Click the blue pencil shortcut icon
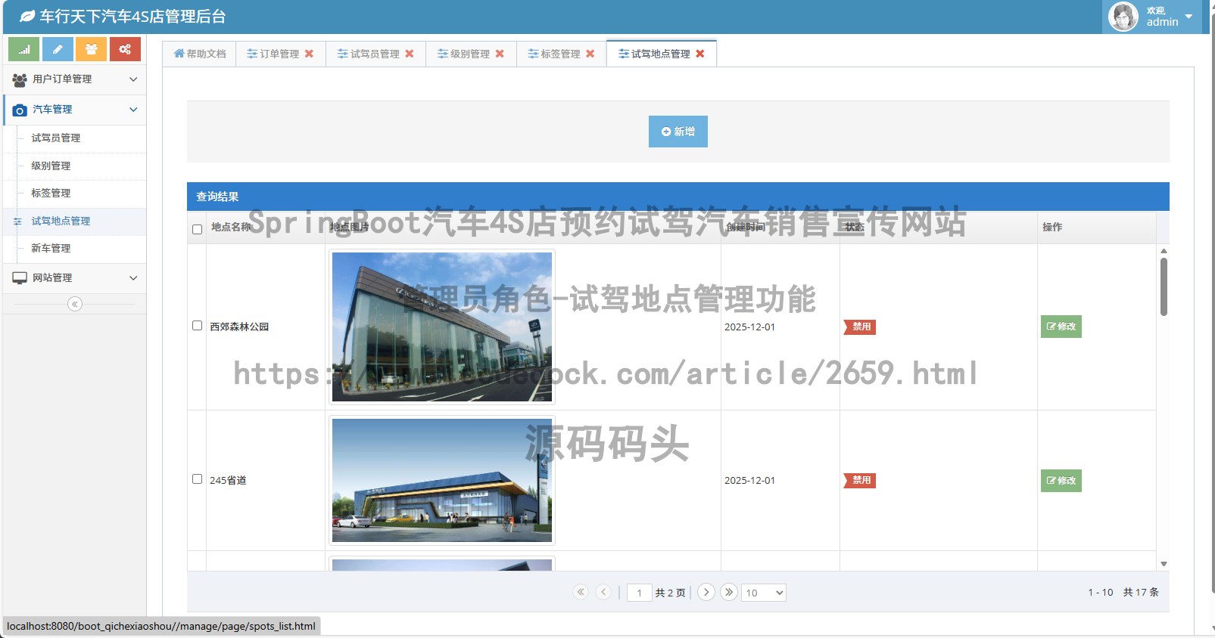 (x=58, y=49)
